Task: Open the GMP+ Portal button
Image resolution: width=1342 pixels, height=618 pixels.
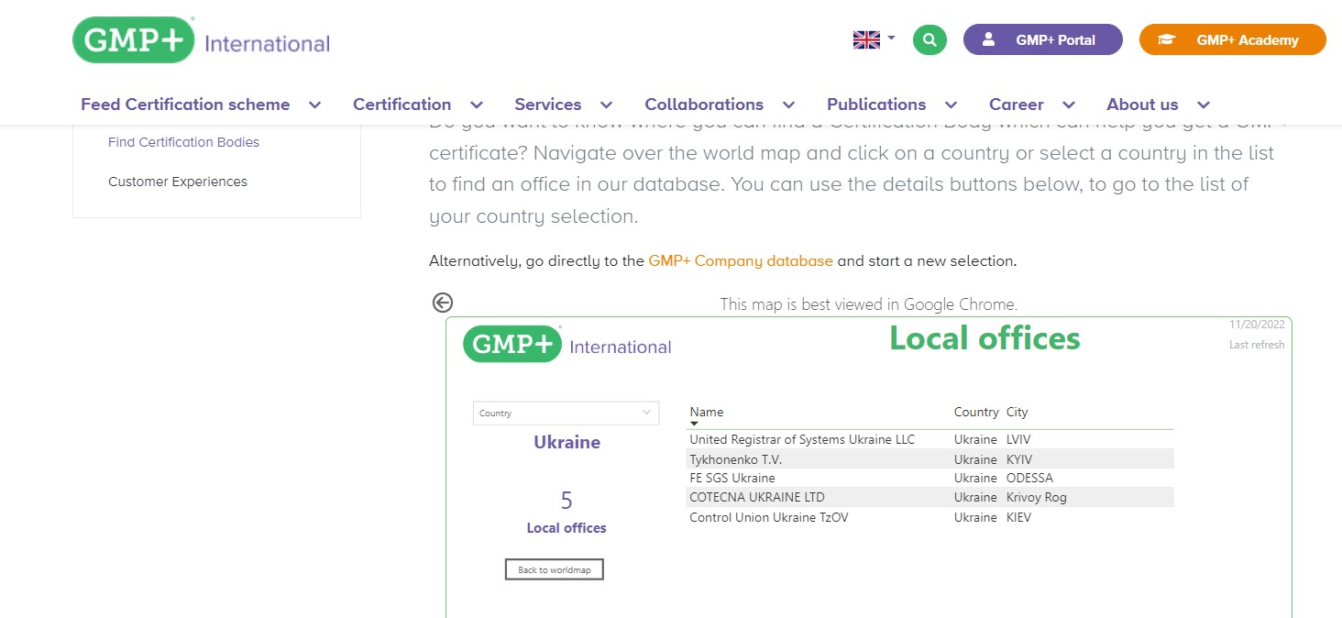Action: point(1043,39)
